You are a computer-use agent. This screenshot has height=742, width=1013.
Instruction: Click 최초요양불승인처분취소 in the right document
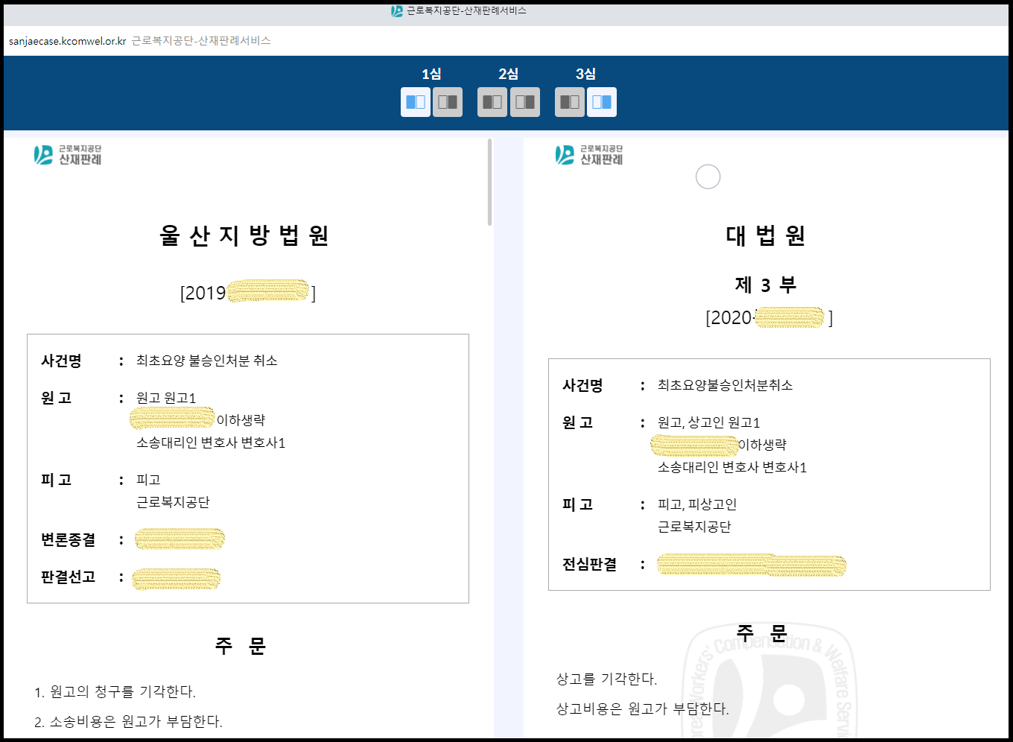pos(725,385)
